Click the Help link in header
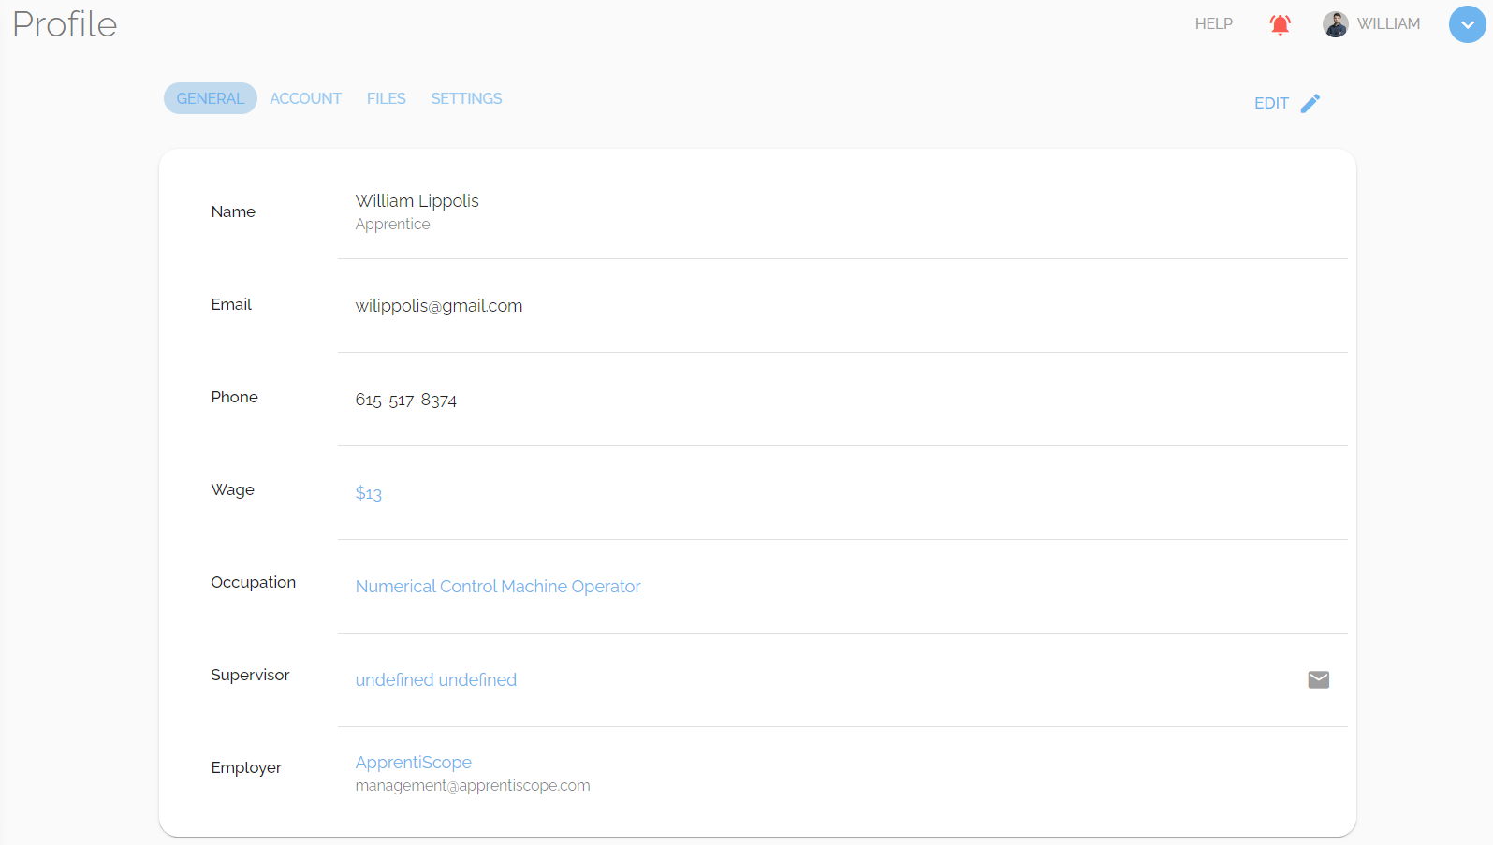This screenshot has width=1493, height=845. click(1213, 24)
